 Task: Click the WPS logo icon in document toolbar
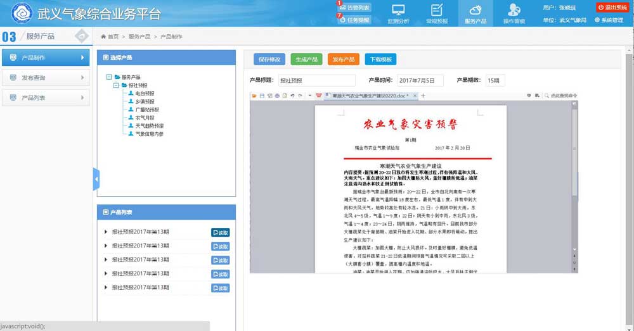click(x=317, y=96)
